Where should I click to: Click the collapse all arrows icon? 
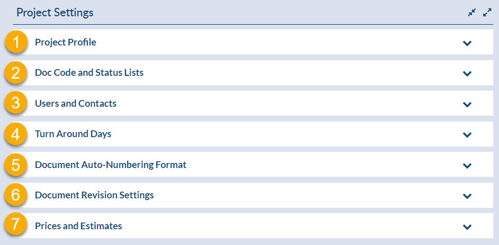(472, 13)
